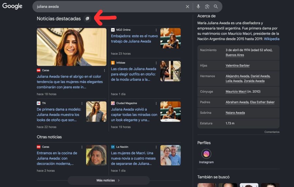The height and width of the screenshot is (187, 294).
Task: Open the Embajadora nuevo trabajo headline
Action: (x=134, y=39)
